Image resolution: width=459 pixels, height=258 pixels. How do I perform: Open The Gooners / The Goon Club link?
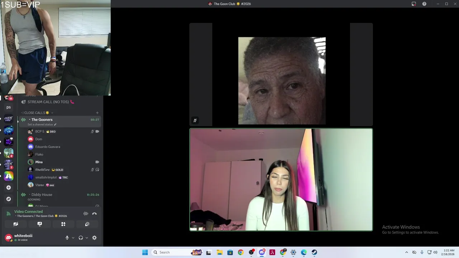pyautogui.click(x=42, y=216)
